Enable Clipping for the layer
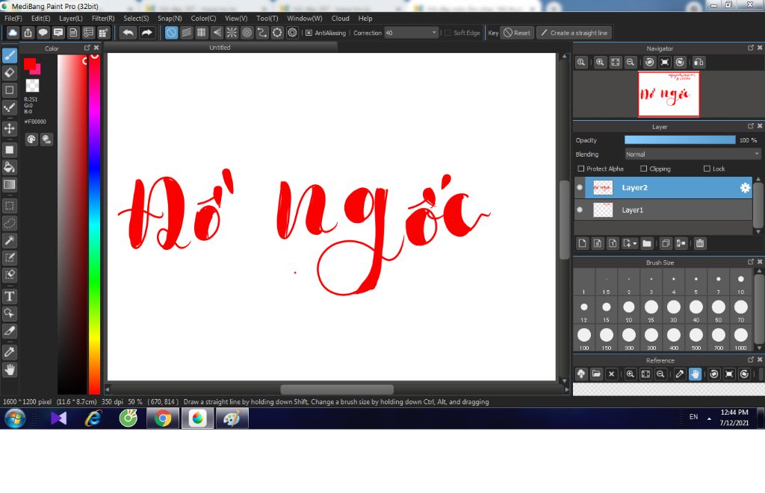 click(643, 169)
